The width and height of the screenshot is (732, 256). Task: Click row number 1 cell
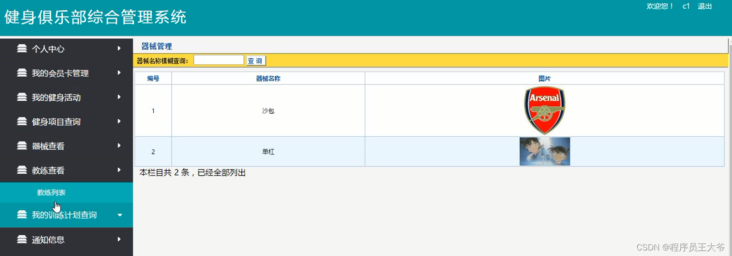pos(153,111)
